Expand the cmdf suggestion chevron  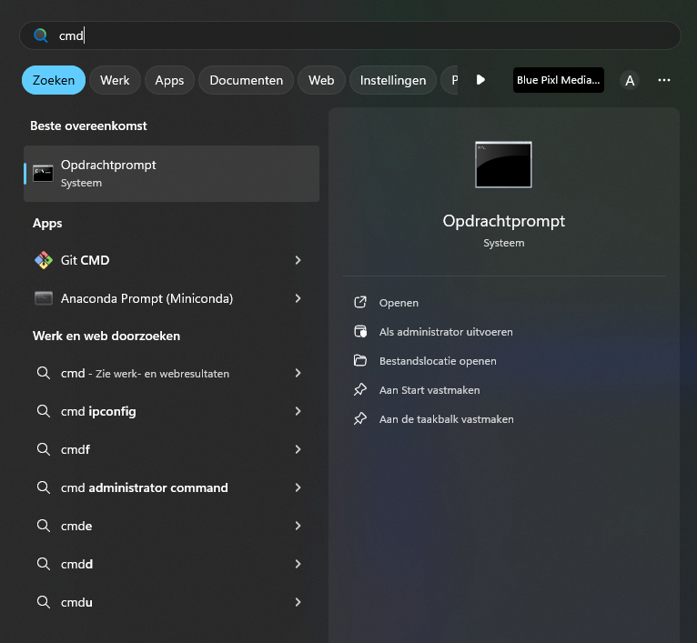298,449
